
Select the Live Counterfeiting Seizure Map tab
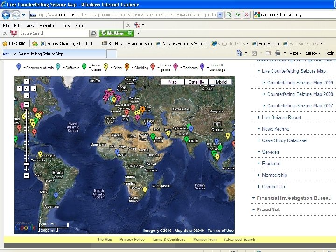(54, 54)
